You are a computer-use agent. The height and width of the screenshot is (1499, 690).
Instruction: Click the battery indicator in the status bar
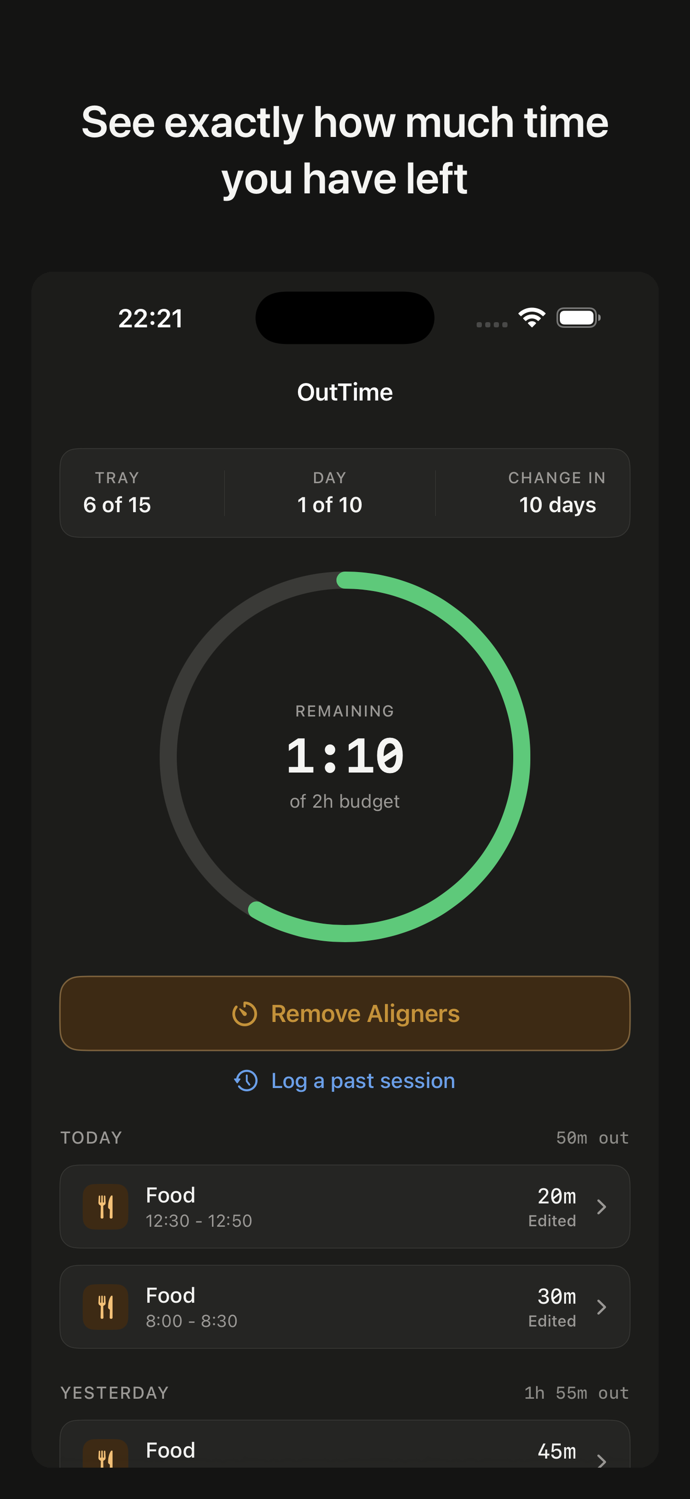(x=578, y=317)
